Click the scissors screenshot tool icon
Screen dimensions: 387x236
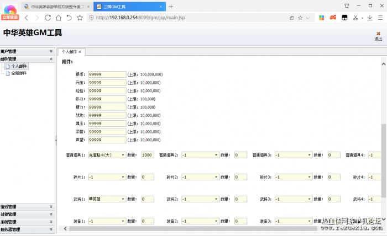(355, 18)
